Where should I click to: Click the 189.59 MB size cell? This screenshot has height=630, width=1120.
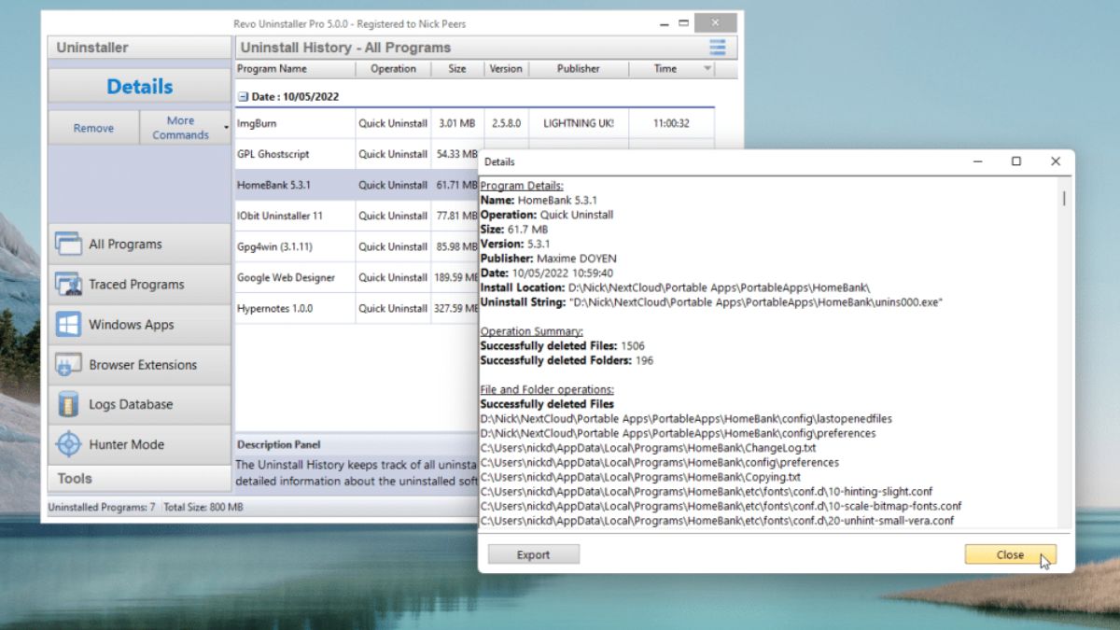click(456, 277)
